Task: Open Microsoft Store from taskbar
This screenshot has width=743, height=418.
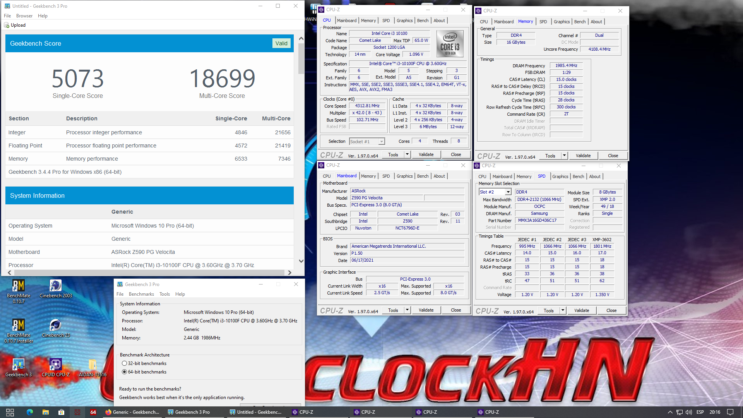Action: (61, 412)
